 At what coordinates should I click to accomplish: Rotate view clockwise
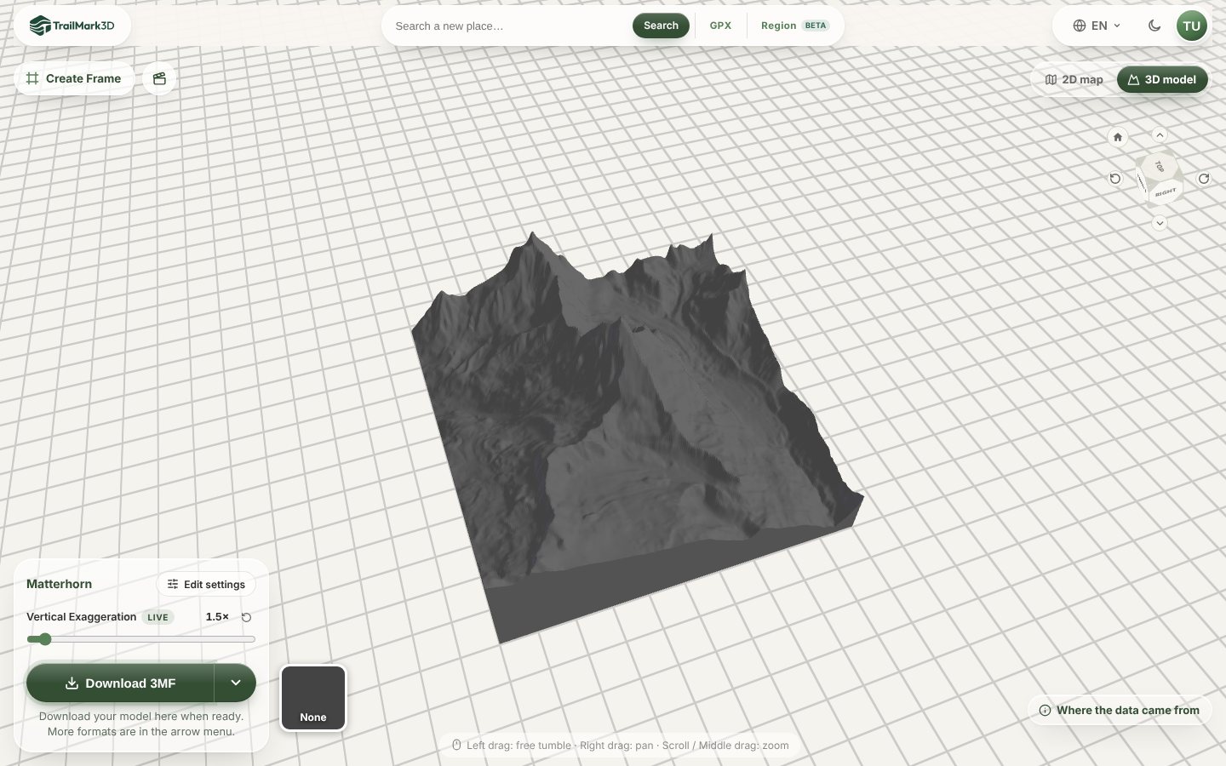pyautogui.click(x=1204, y=179)
